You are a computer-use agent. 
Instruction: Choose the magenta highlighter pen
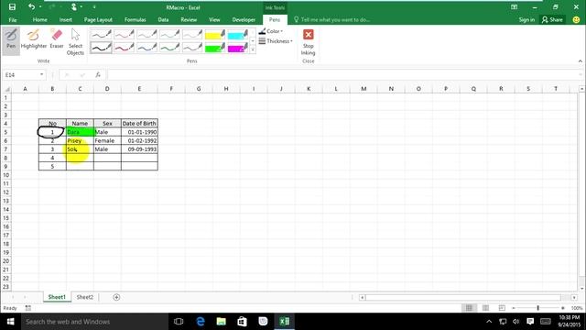click(x=238, y=47)
